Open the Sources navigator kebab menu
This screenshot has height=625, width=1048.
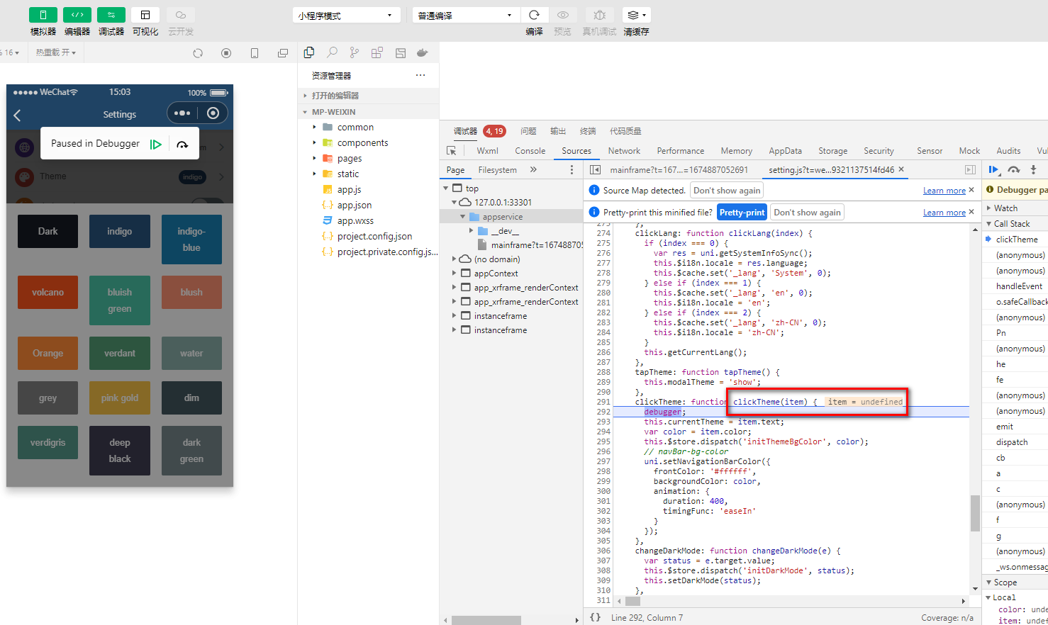click(572, 170)
